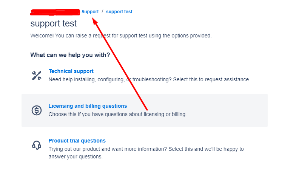This screenshot has width=299, height=172.
Task: Open Product trial questions link
Action: 77,141
